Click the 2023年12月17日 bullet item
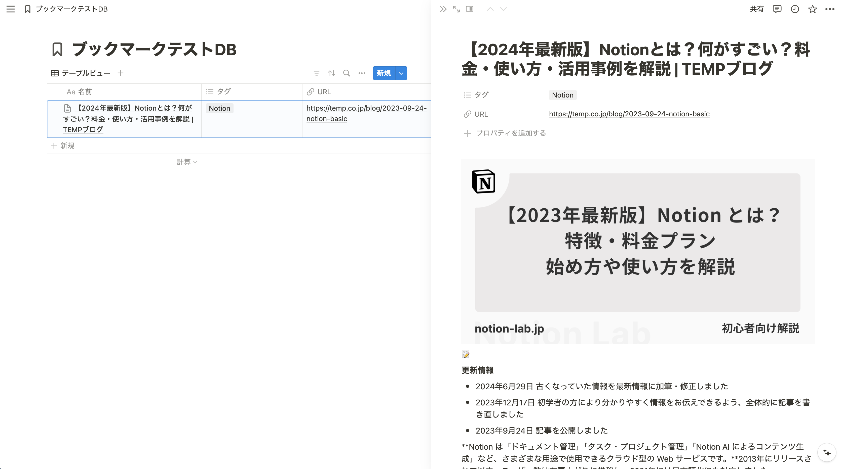This screenshot has width=841, height=469. tap(642, 408)
